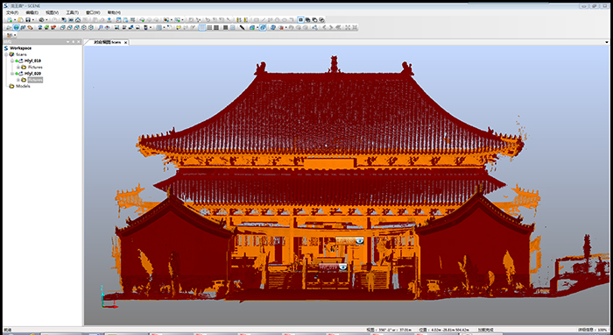This screenshot has height=335, width=613.
Task: Close the Scans view tab
Action: (125, 42)
